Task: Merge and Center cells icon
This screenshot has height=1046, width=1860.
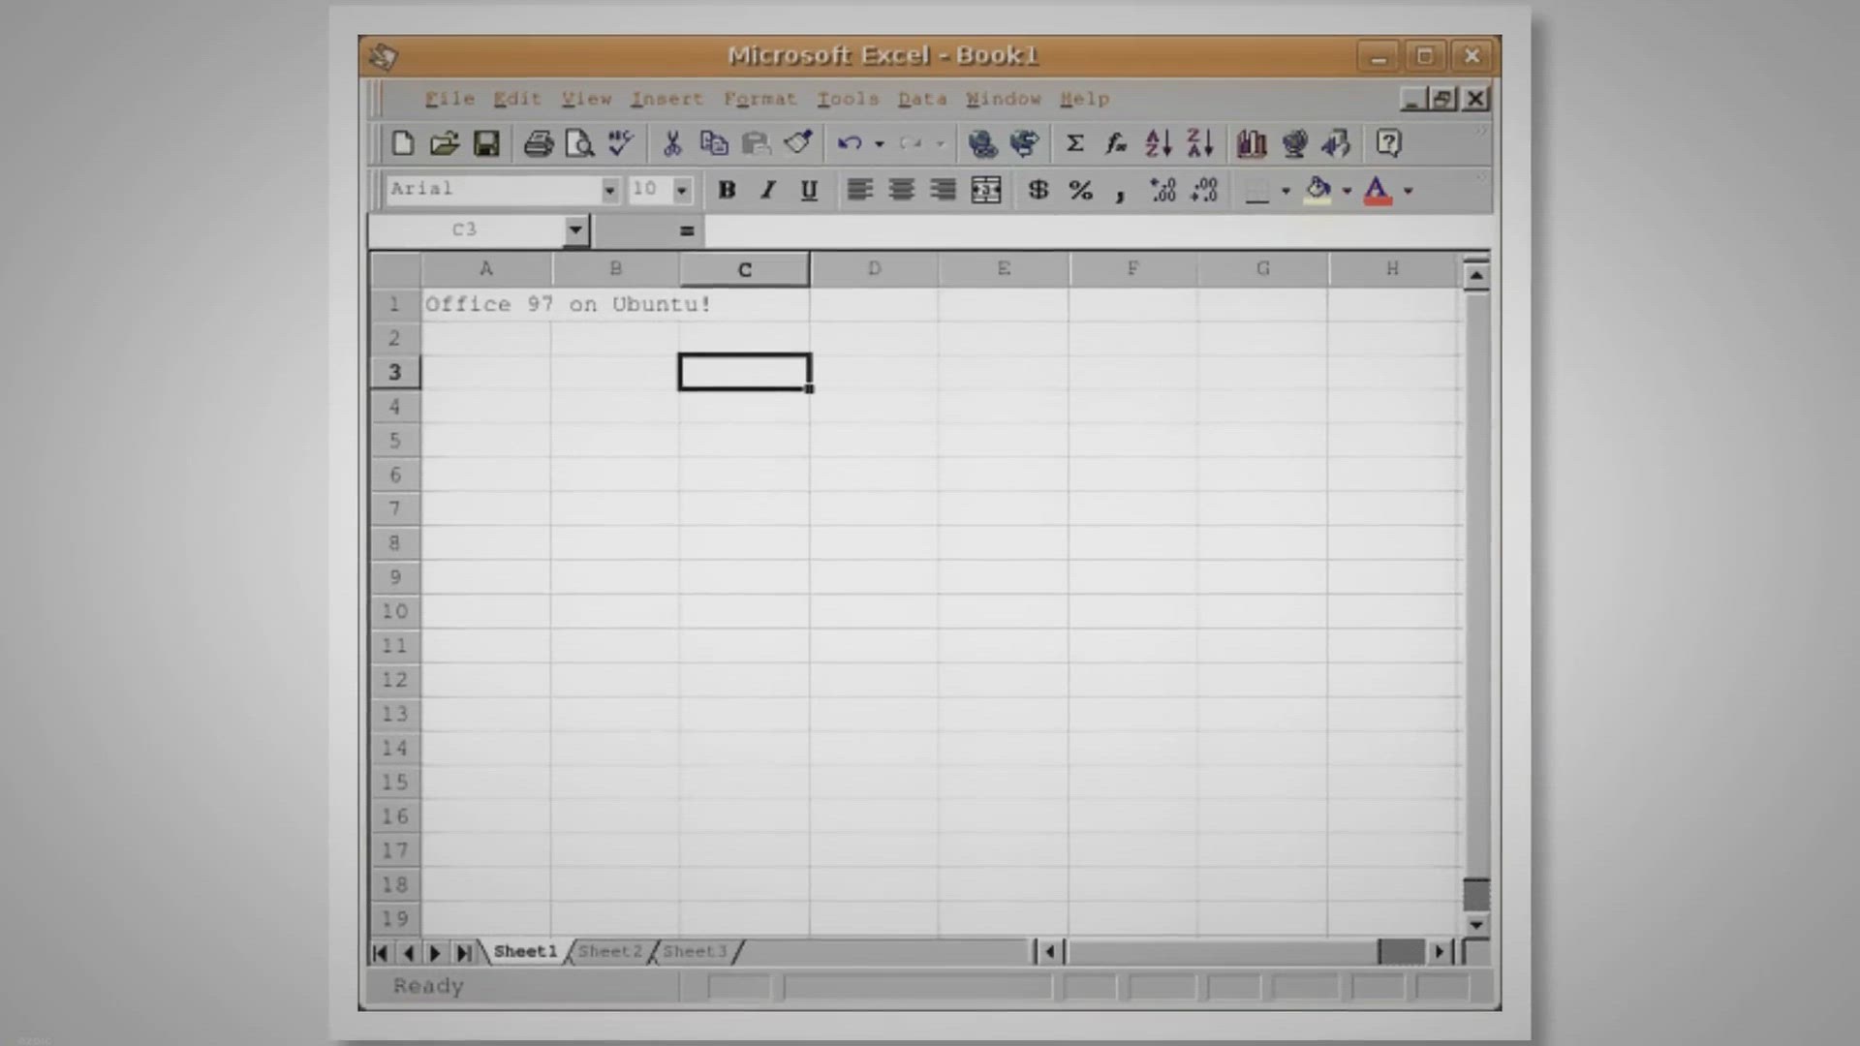Action: pos(986,190)
